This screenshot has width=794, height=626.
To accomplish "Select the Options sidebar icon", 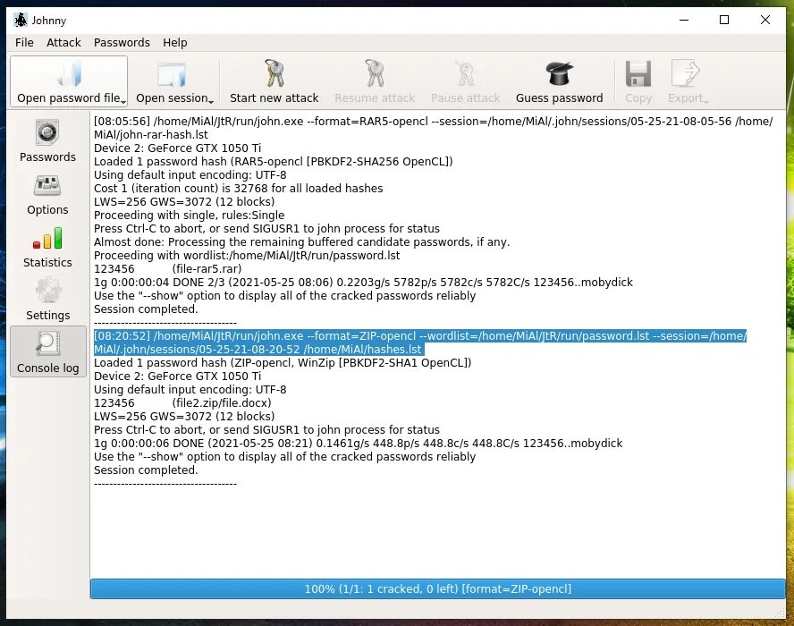I will tap(47, 195).
